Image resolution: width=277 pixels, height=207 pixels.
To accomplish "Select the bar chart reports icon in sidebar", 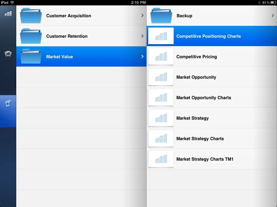I will [8, 13].
